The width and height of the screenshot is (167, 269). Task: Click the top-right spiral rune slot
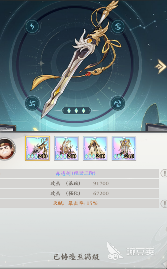click(x=118, y=26)
